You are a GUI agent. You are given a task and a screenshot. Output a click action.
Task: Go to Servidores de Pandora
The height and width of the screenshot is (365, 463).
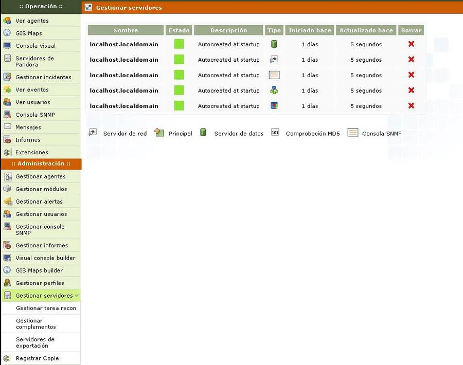pos(34,61)
